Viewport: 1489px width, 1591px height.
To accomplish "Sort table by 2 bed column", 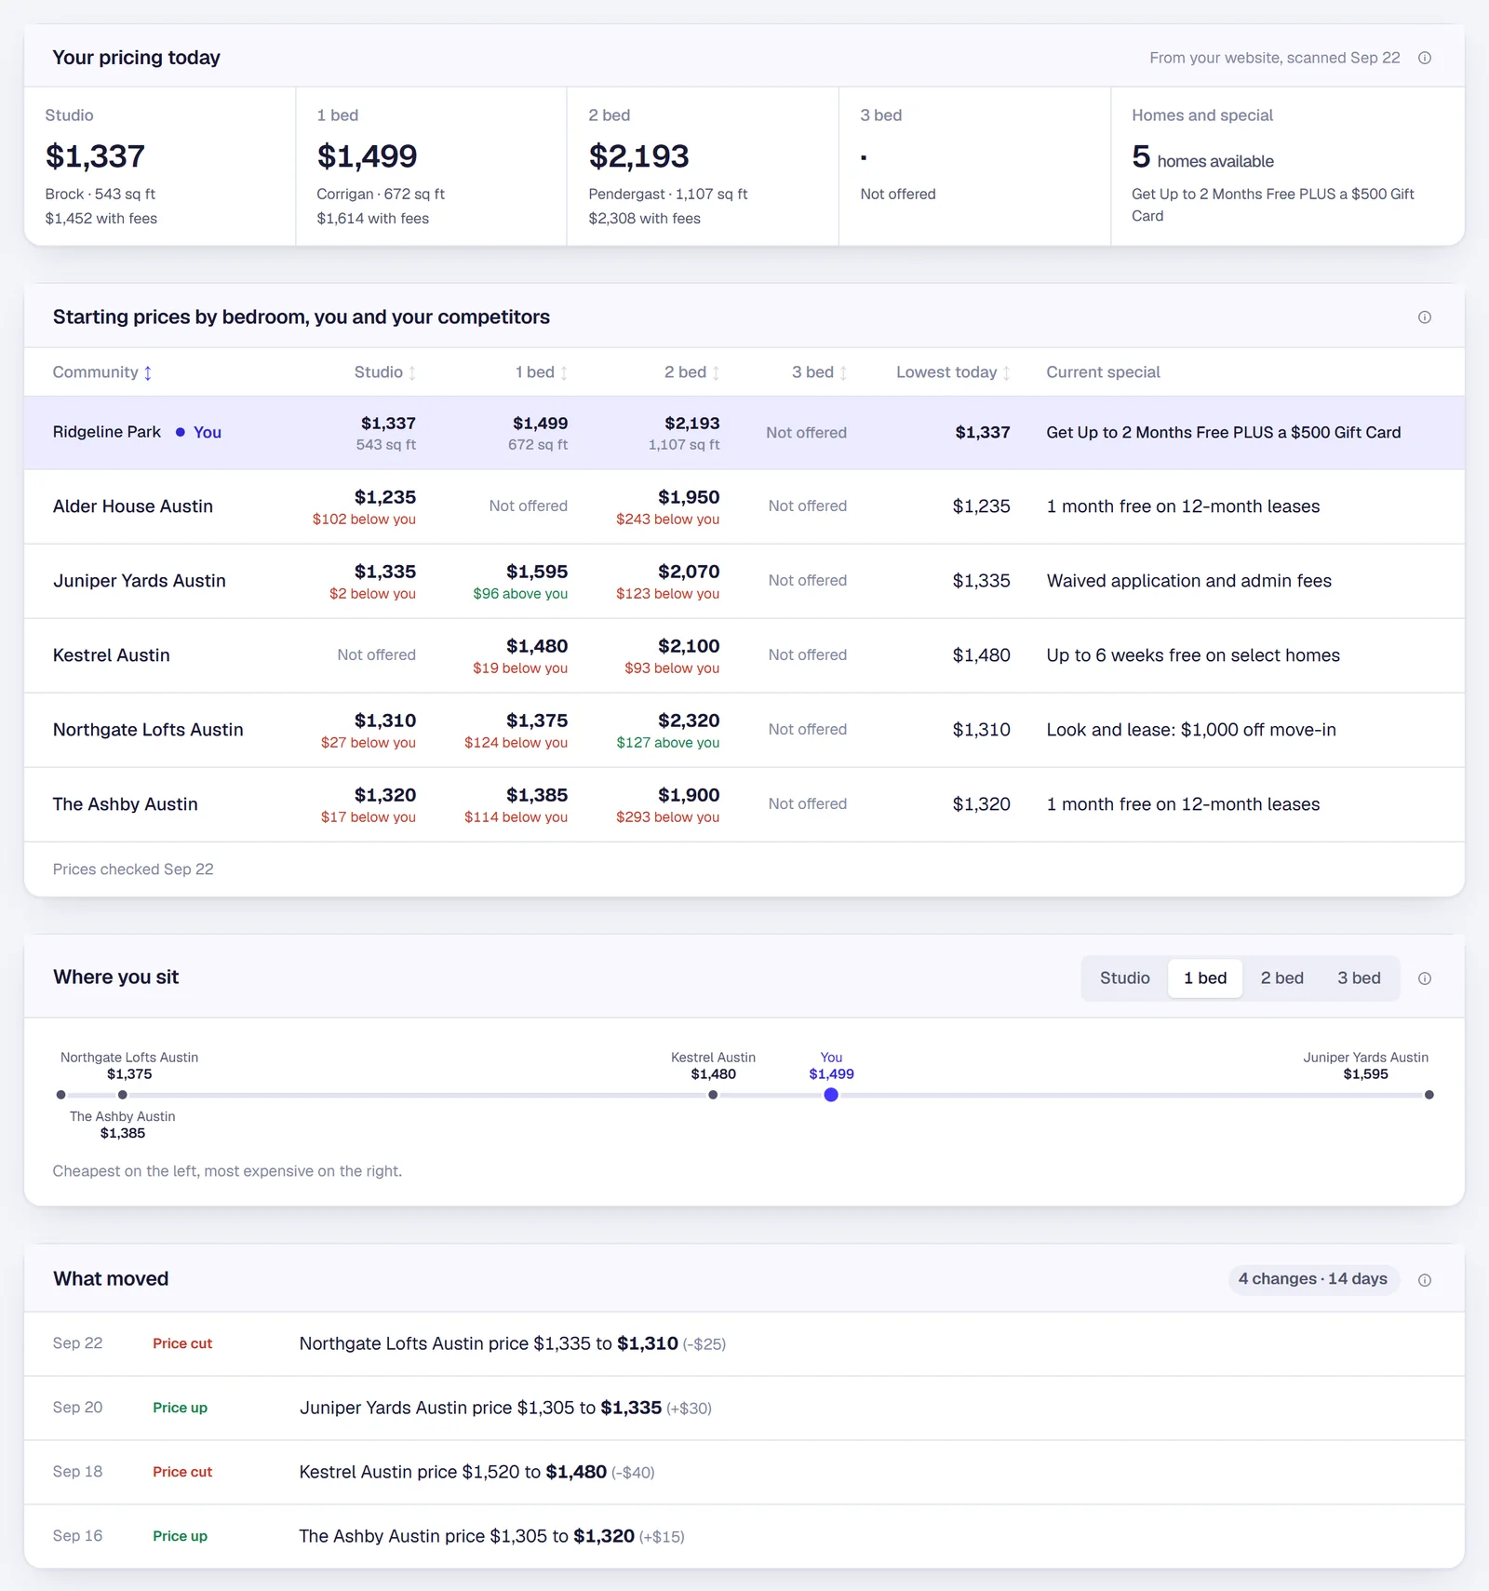I will 691,372.
